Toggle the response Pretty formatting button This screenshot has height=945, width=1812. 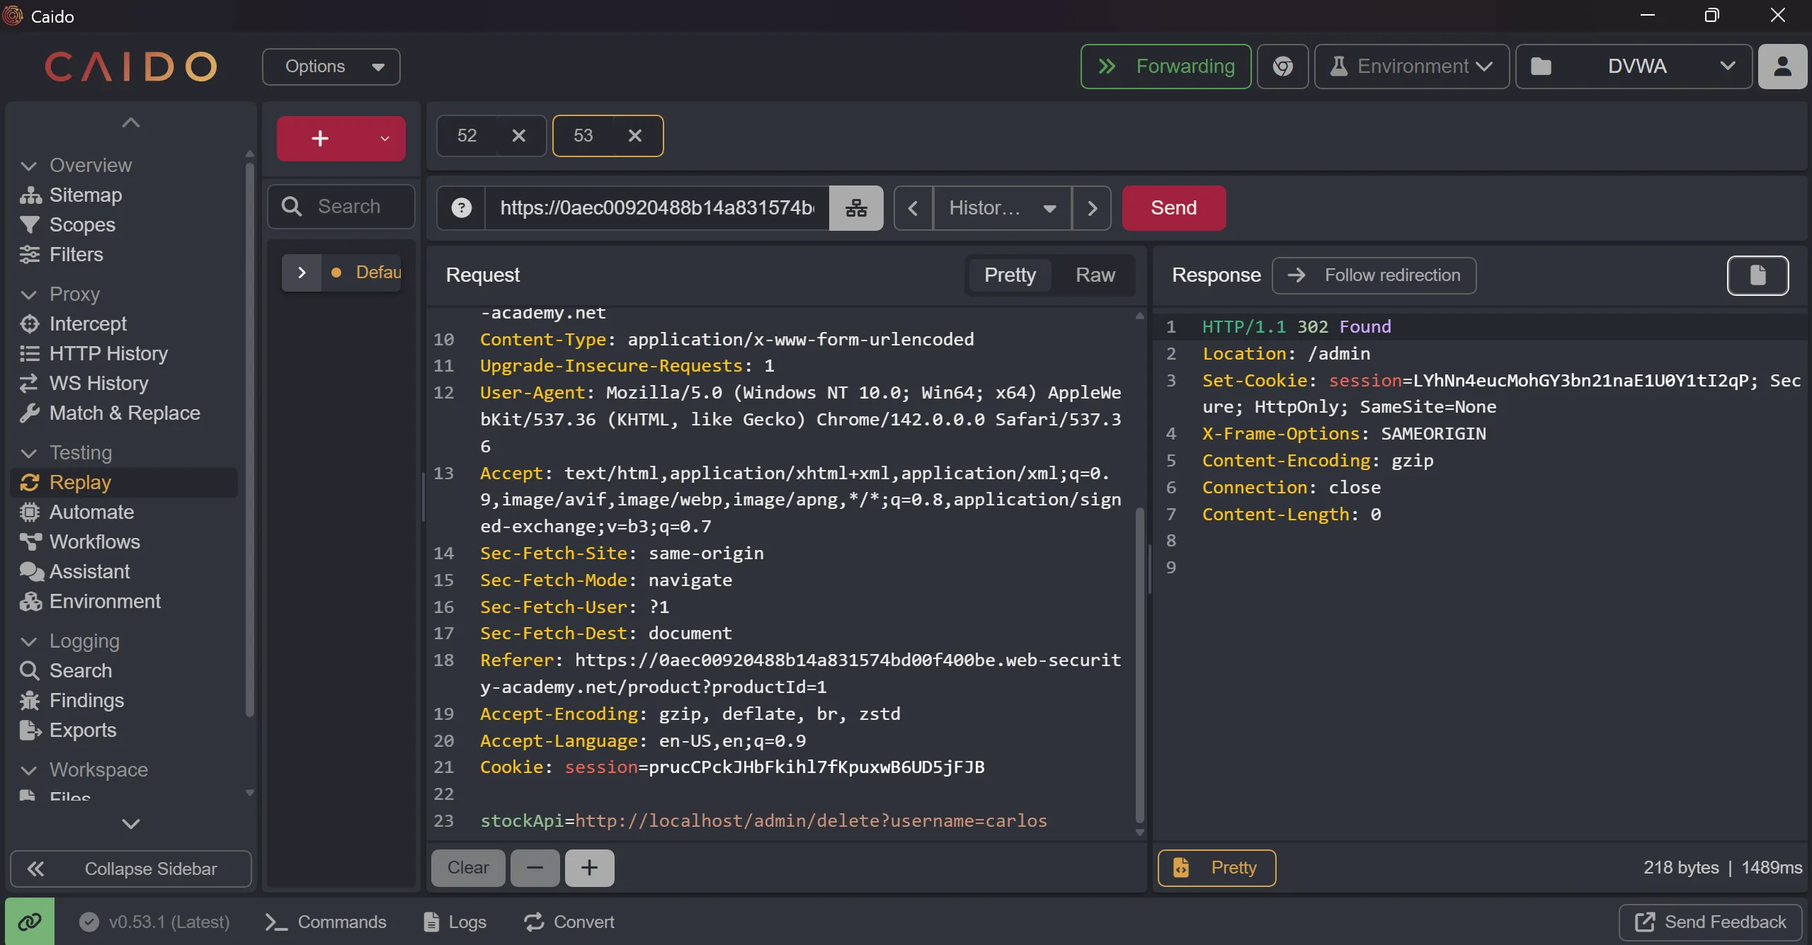click(1216, 868)
